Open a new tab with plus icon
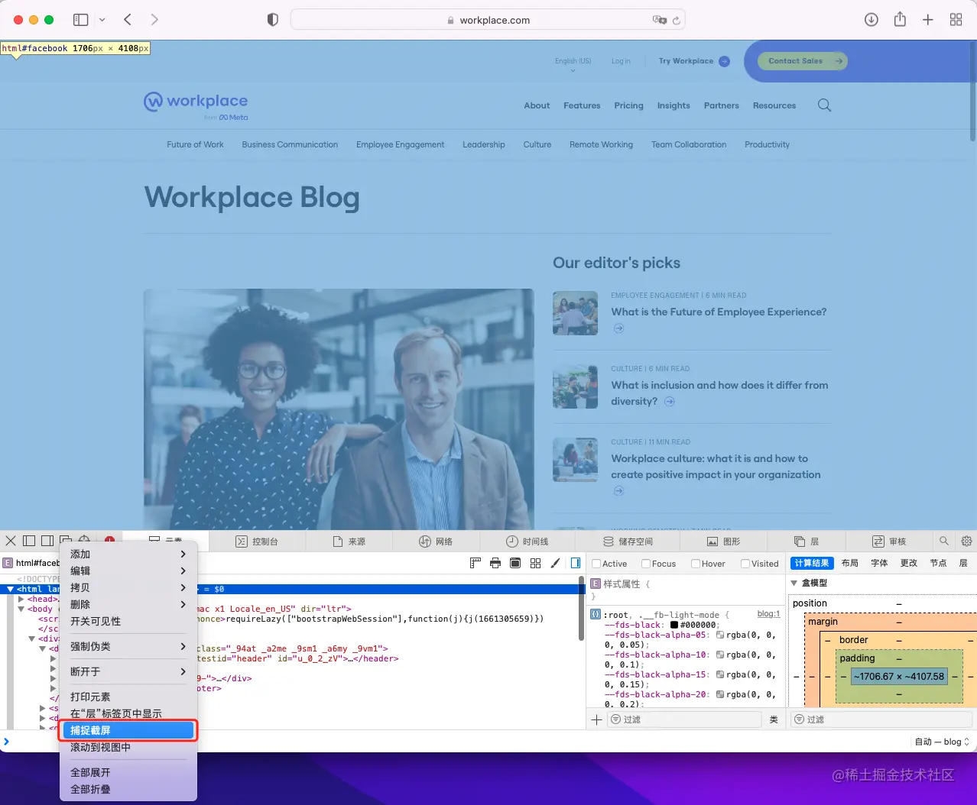Screen dimensions: 977x805 [928, 20]
